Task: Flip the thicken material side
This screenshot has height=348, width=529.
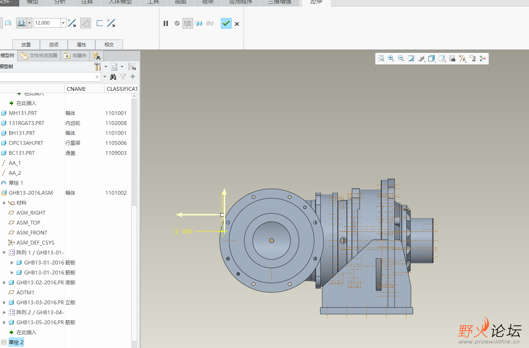Action: pyautogui.click(x=111, y=23)
